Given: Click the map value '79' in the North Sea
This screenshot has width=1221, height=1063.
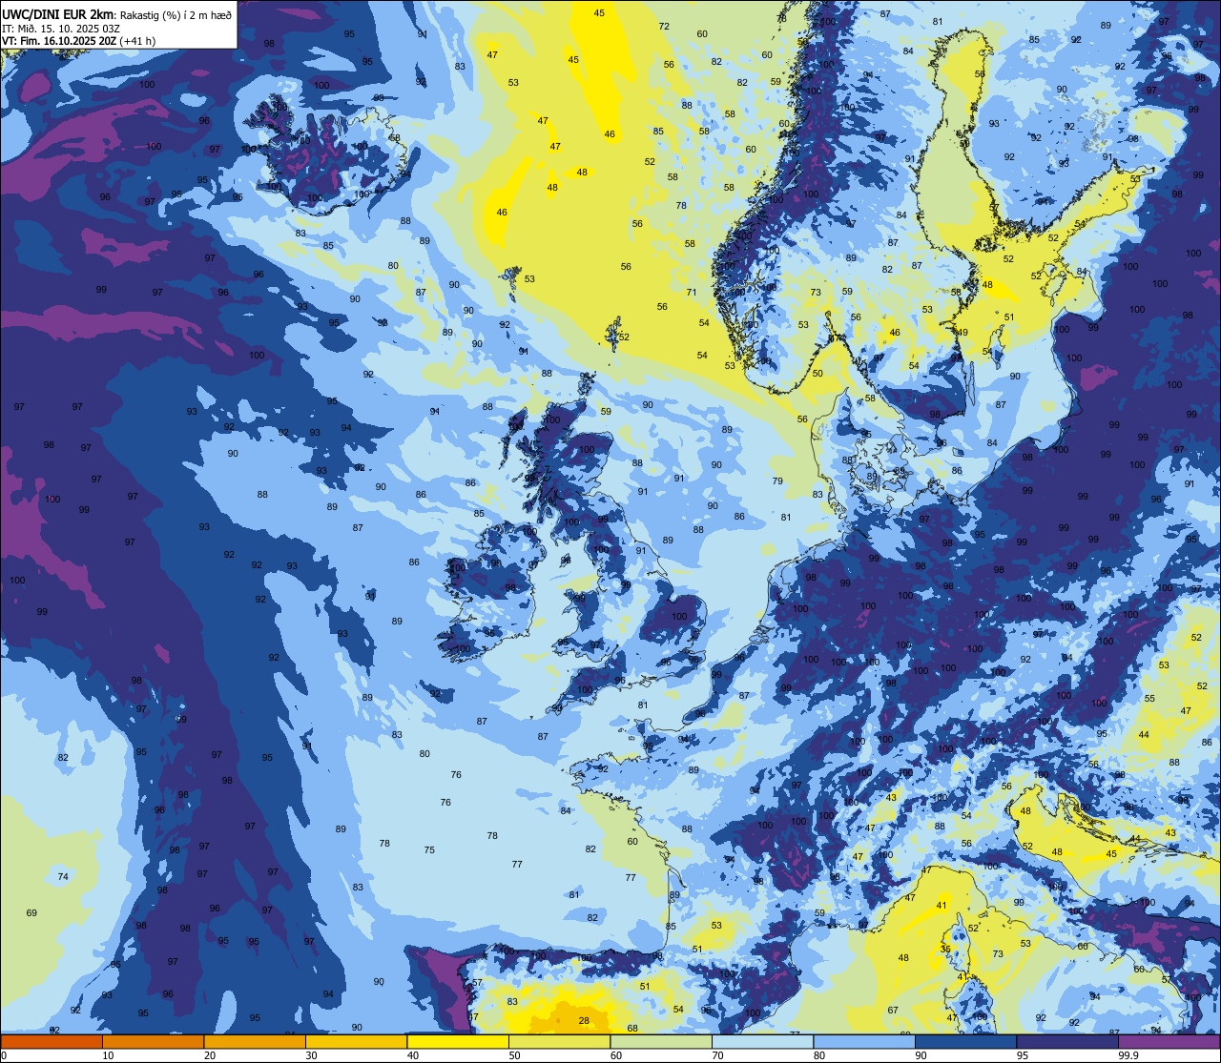Looking at the screenshot, I should tap(777, 481).
